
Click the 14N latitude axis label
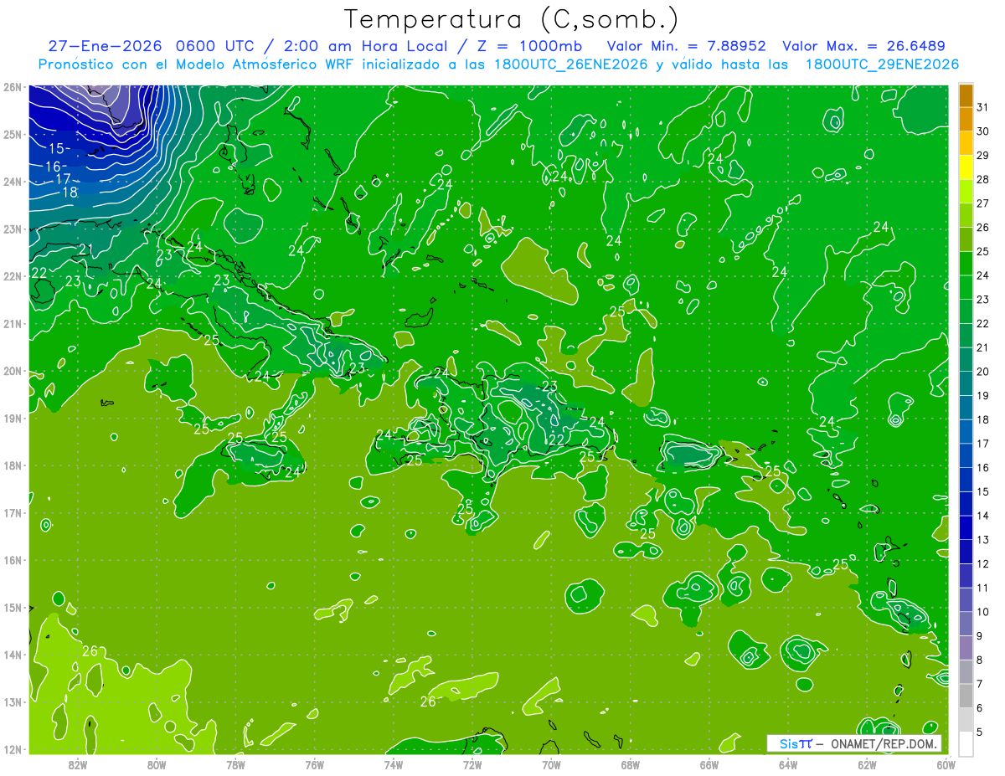coord(12,655)
